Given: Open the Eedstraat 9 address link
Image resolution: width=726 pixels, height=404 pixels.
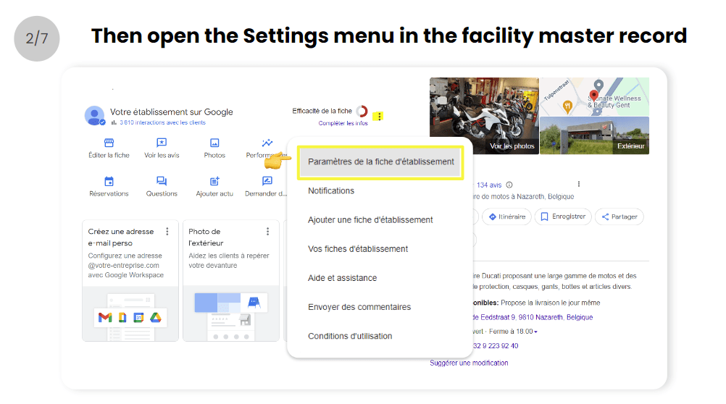Looking at the screenshot, I should 533,317.
